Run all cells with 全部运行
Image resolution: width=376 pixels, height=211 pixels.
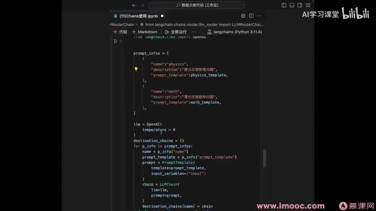pyautogui.click(x=176, y=32)
